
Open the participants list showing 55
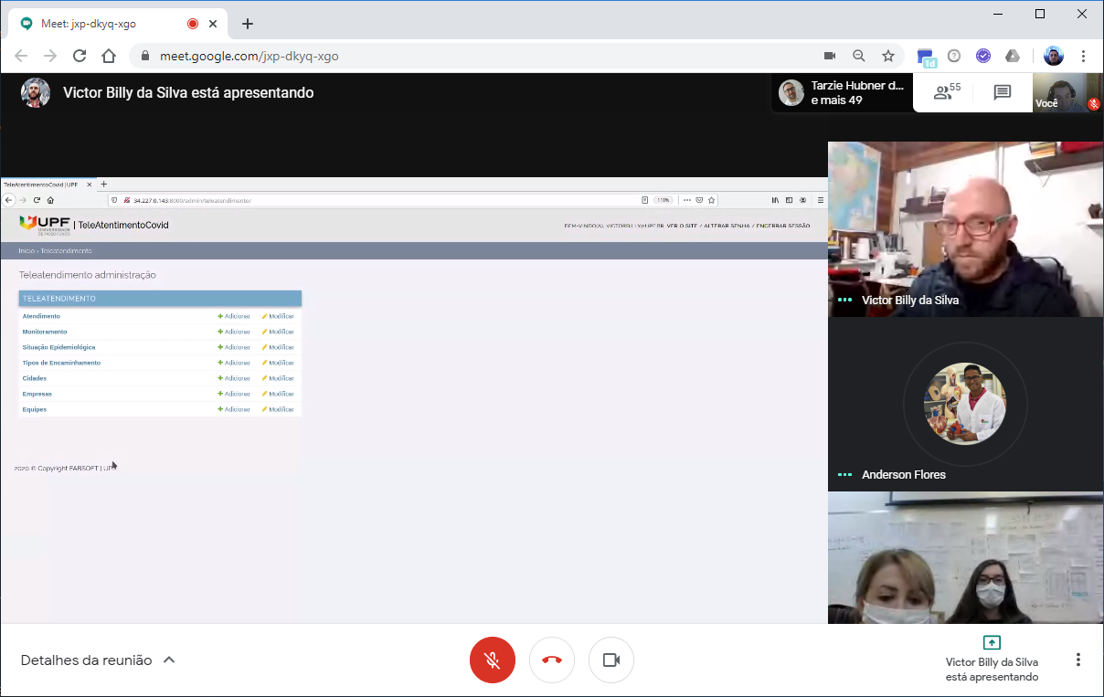click(x=947, y=92)
